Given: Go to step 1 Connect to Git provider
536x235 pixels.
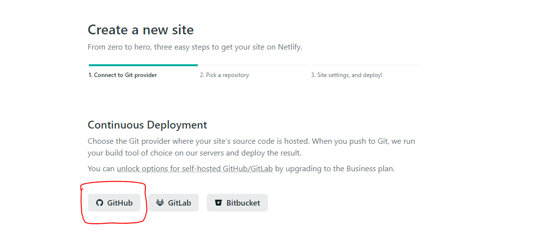Looking at the screenshot, I should point(123,75).
